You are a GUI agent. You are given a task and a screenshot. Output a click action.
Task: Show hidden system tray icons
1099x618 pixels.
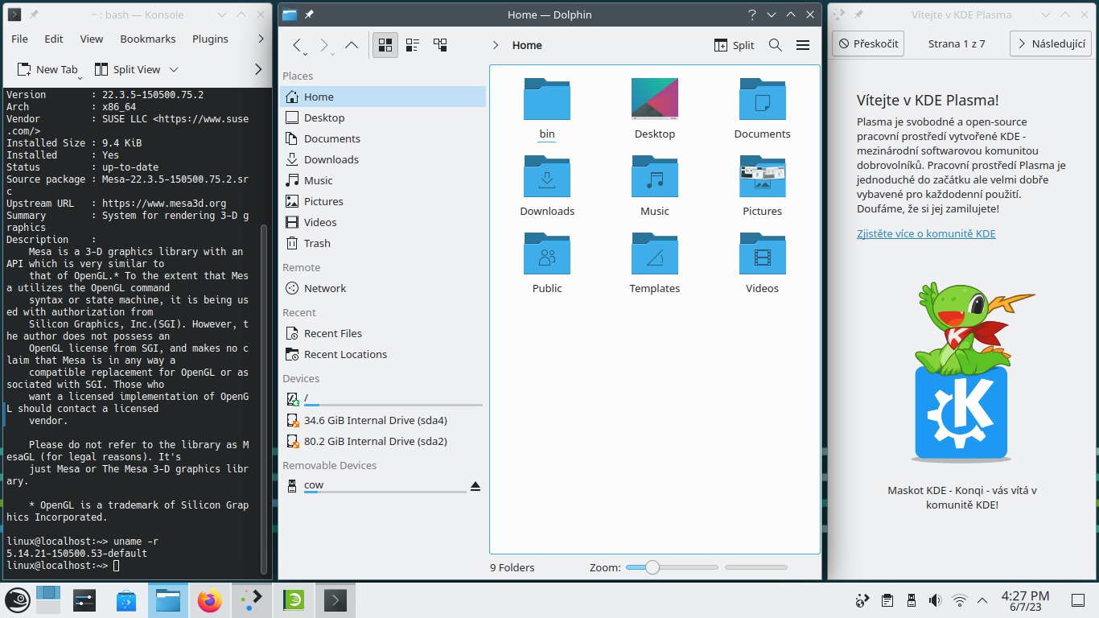click(982, 600)
